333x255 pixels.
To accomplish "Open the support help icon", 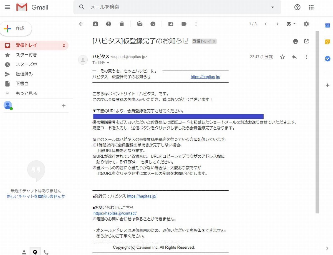I will point(297,7).
